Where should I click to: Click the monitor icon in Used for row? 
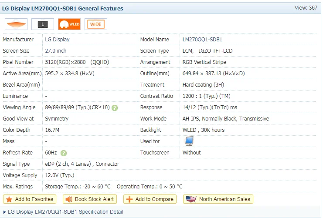coord(189,141)
